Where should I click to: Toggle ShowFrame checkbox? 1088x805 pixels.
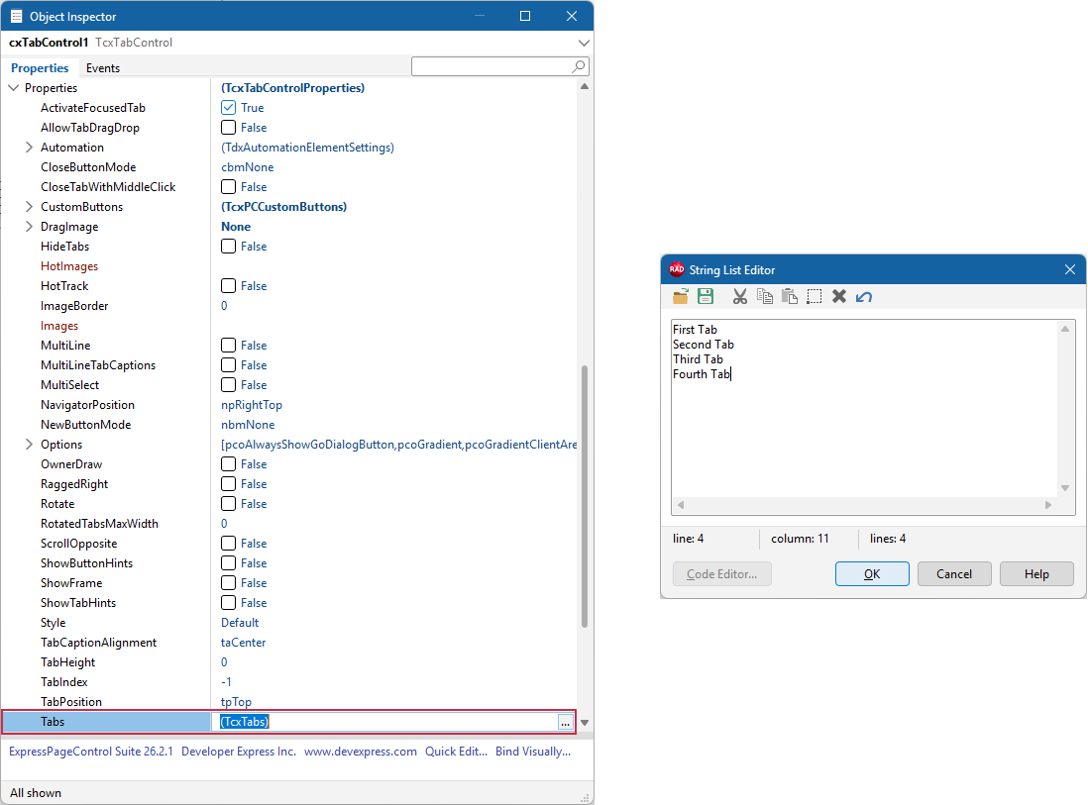pyautogui.click(x=228, y=583)
